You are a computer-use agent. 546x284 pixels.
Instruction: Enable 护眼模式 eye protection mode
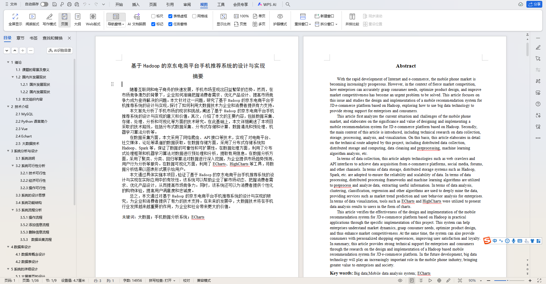280,20
